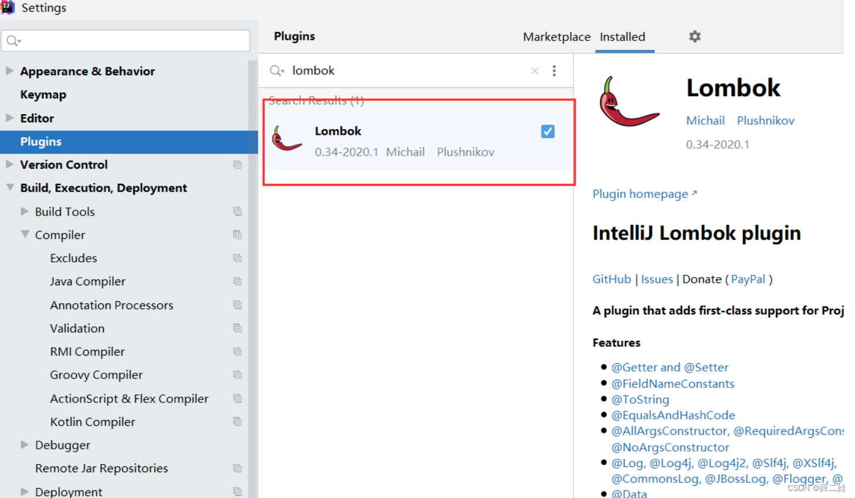
Task: Open ActionScript & Flex Compiler settings
Action: point(129,398)
